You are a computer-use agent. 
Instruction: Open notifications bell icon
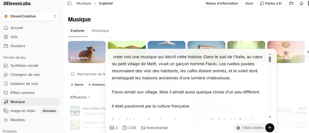[x=301, y=3]
